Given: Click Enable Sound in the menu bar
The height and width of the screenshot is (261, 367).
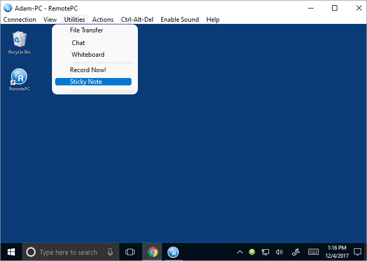Looking at the screenshot, I should coord(180,20).
